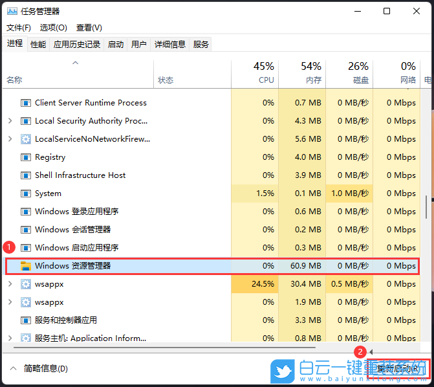Click 4.3 MB memory value
The image size is (434, 387).
(x=308, y=121)
